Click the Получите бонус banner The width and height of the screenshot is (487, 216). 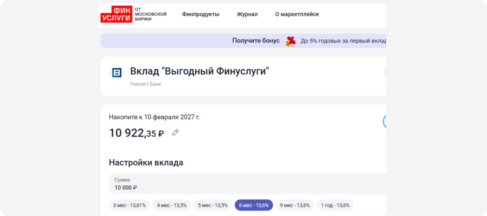point(243,41)
